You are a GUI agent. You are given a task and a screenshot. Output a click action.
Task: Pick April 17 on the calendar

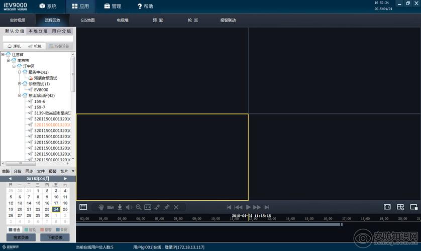tap(56, 203)
